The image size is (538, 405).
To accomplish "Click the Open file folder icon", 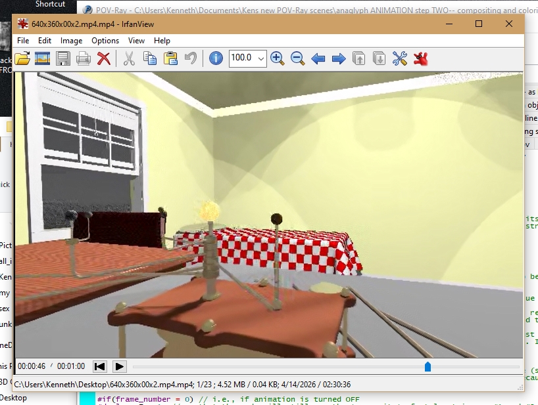I will [22, 58].
